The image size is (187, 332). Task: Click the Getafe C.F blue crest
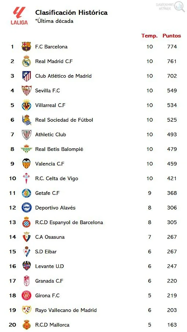[x=26, y=193]
